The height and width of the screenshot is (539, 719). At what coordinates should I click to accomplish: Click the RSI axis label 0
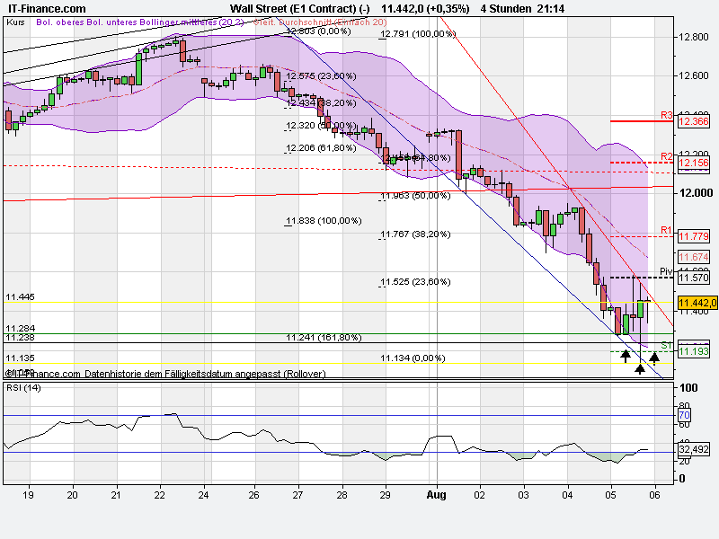(682, 479)
